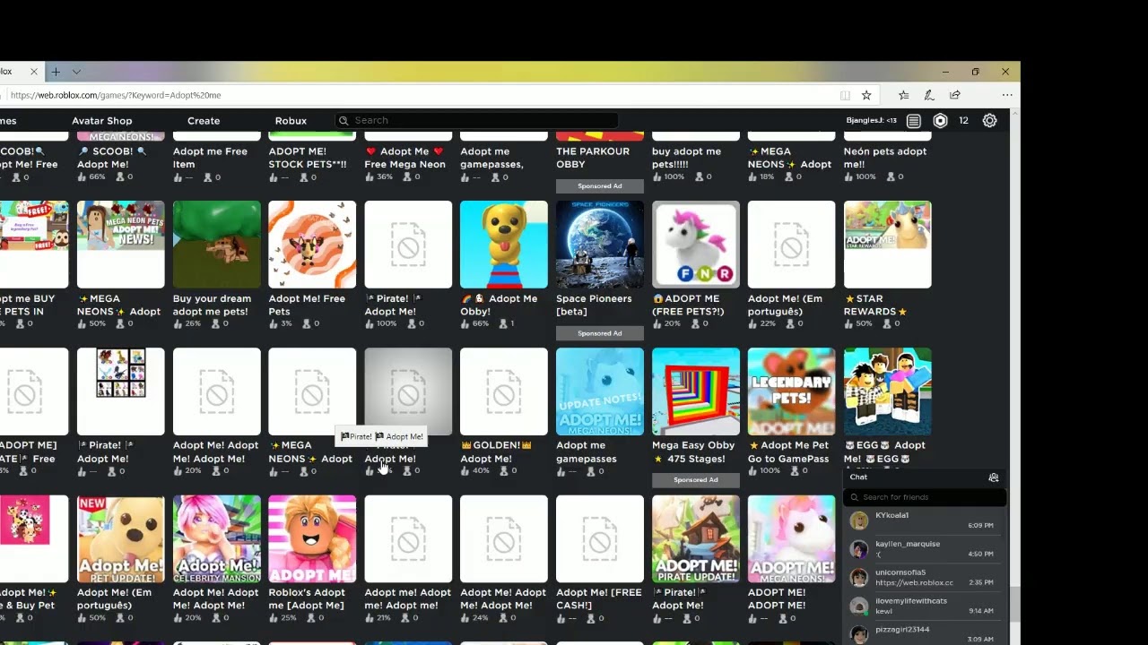Open the MEGA NEON PETS NEWS thumbnail

[121, 245]
